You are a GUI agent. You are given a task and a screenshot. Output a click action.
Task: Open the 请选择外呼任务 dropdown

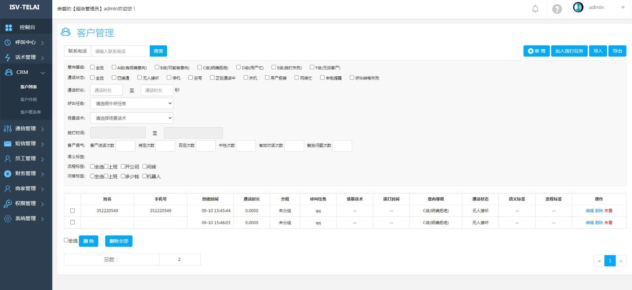point(132,103)
